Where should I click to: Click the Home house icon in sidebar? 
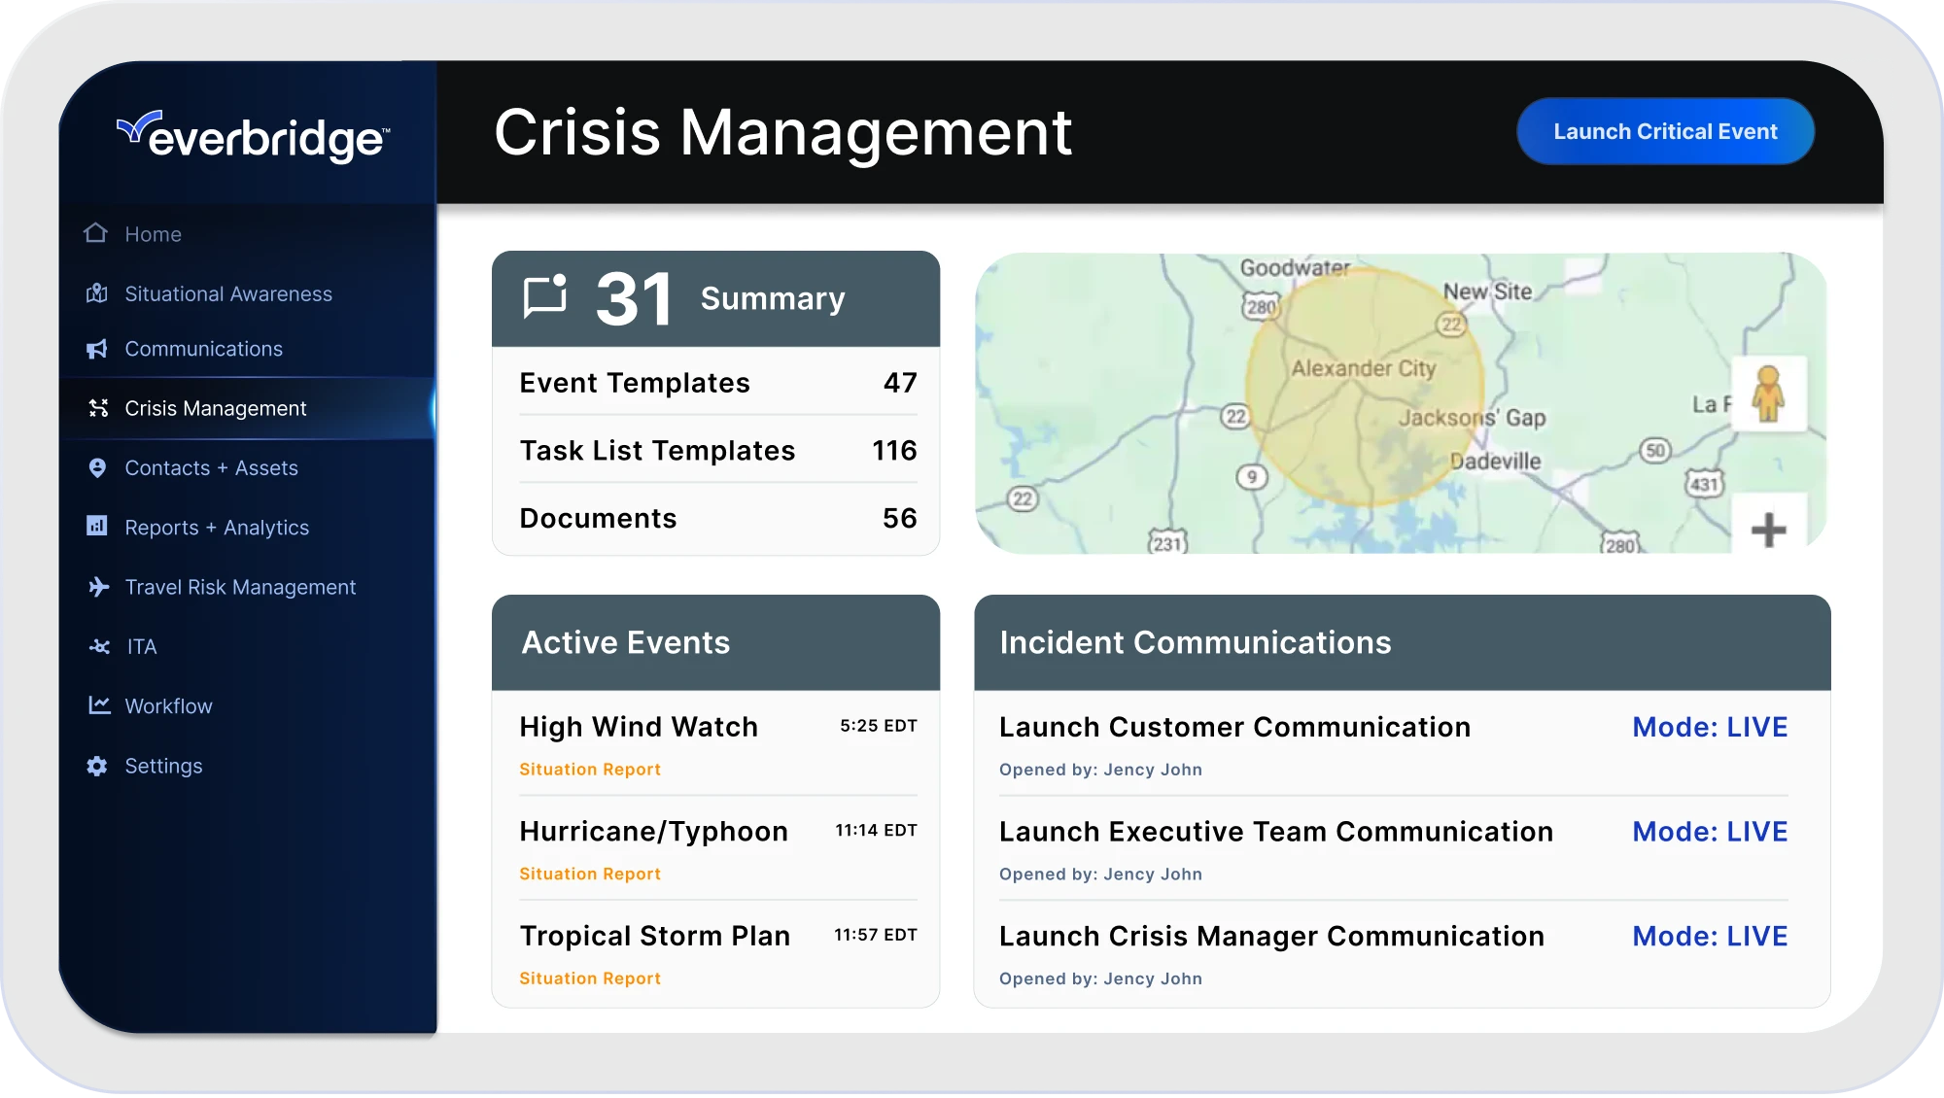click(96, 233)
